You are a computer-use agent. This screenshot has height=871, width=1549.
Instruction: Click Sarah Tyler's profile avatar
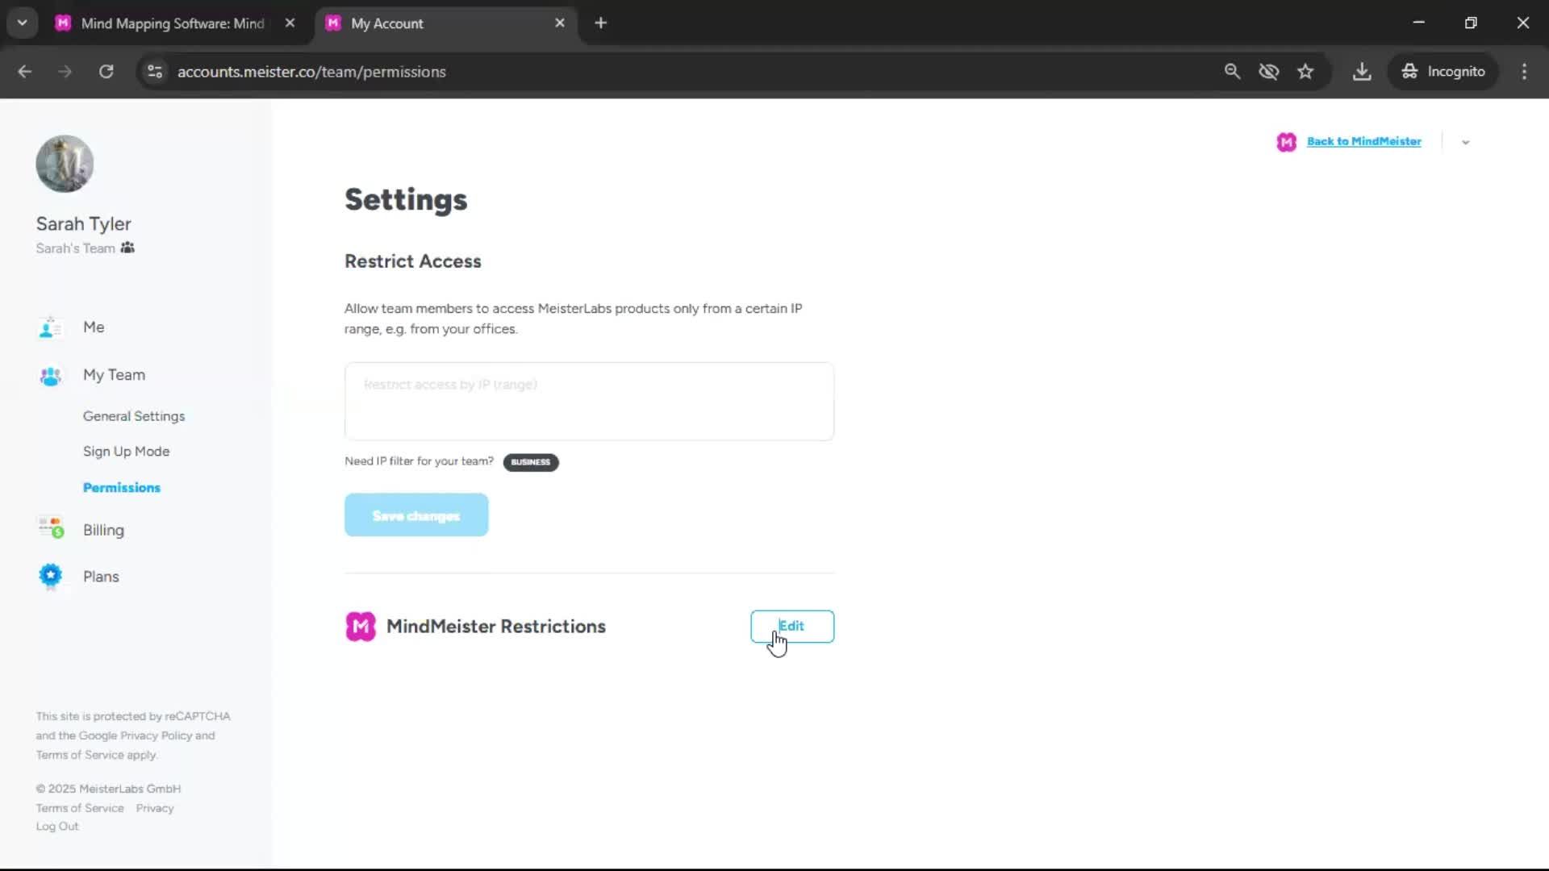[x=65, y=164]
